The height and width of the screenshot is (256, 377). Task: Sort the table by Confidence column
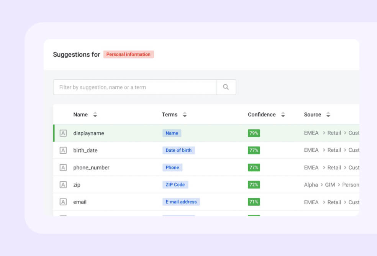(283, 115)
